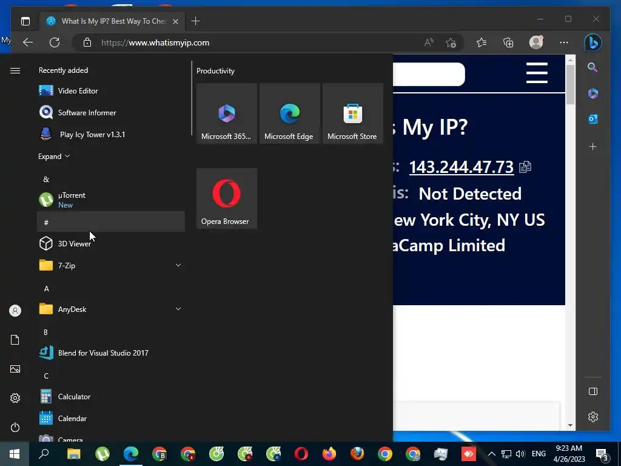This screenshot has width=621, height=466.
Task: Open the Microsoft Edge tile
Action: [x=289, y=113]
